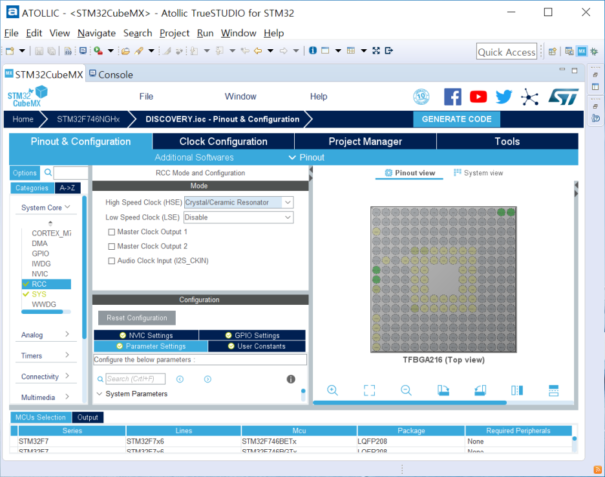
Task: Click the category list vertical scrollbar
Action: pos(84,267)
